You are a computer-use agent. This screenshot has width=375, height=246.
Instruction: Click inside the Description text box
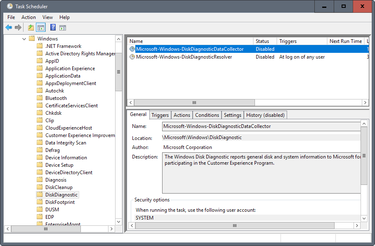261,173
